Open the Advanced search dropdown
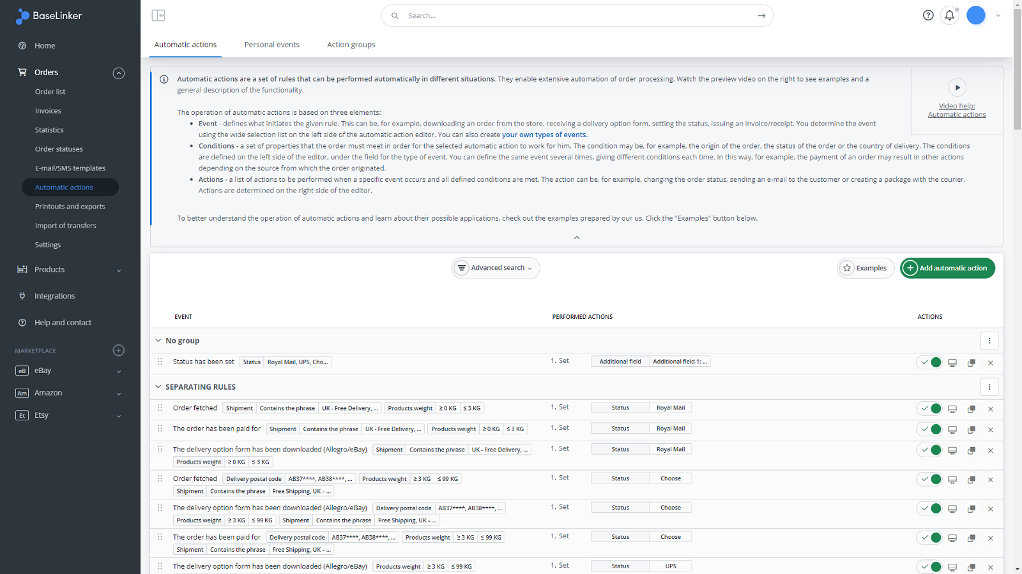Image resolution: width=1022 pixels, height=574 pixels. coord(496,268)
